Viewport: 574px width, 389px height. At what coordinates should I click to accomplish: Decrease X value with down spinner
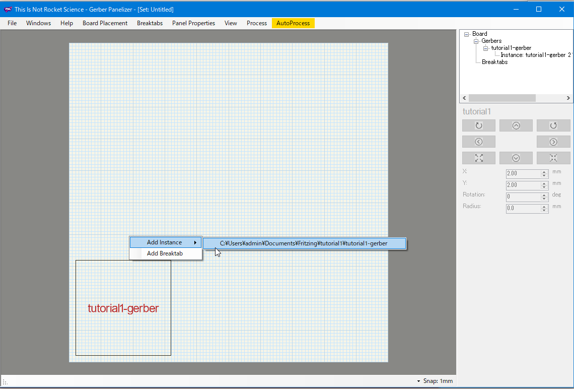(544, 175)
